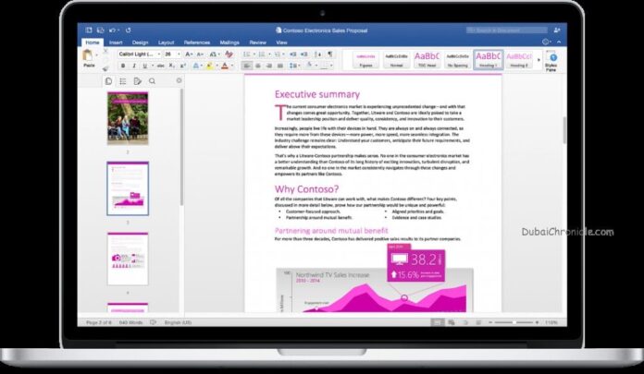Viewport: 644px width, 374px height.
Task: Open the Styles Pane
Action: [x=551, y=62]
